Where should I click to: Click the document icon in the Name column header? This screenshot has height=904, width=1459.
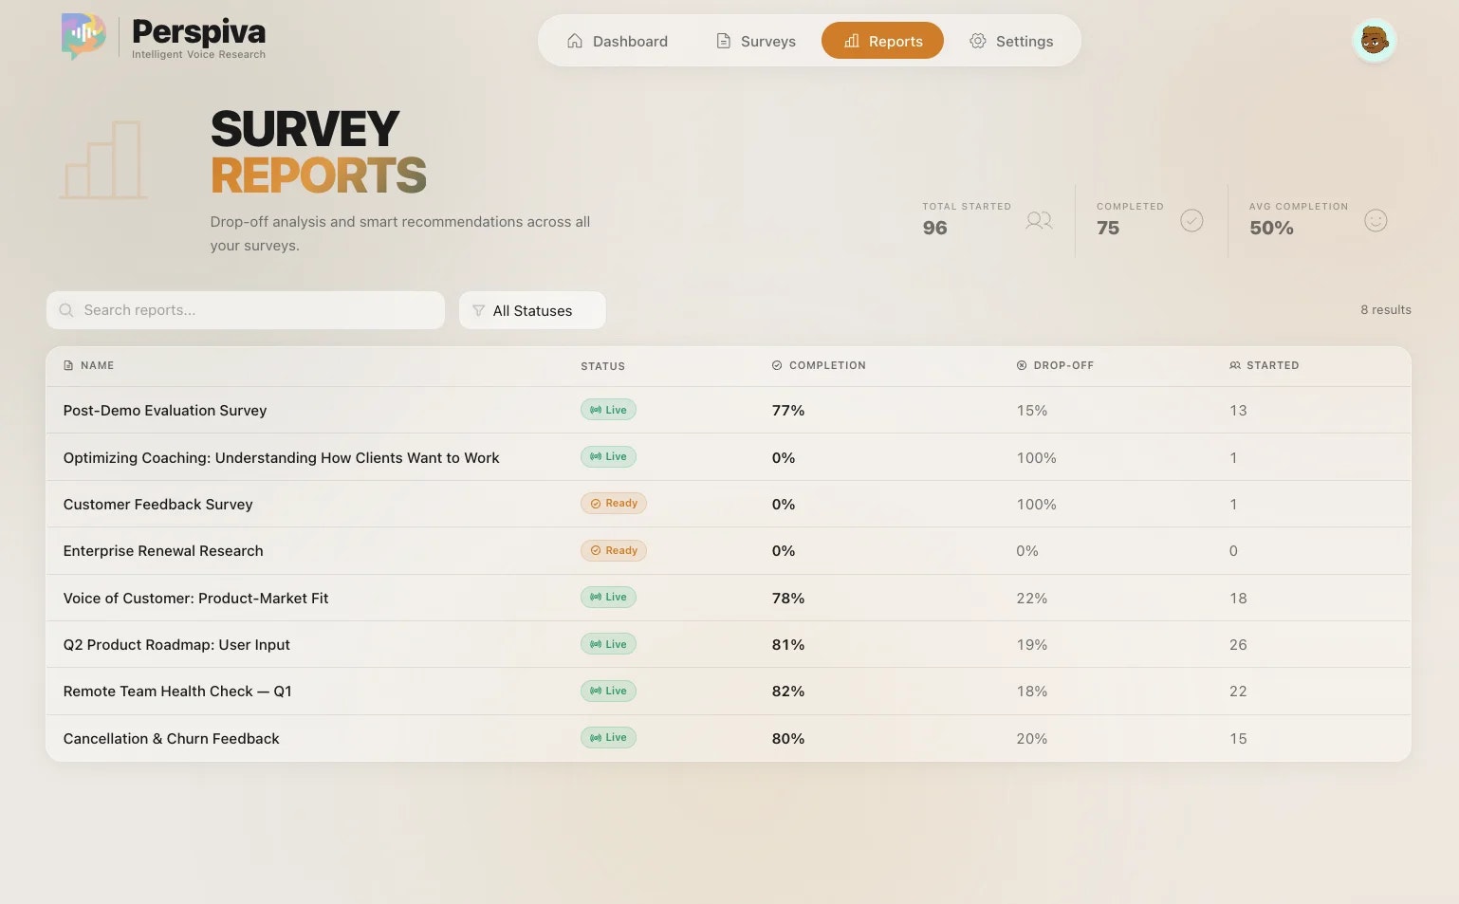coord(67,364)
